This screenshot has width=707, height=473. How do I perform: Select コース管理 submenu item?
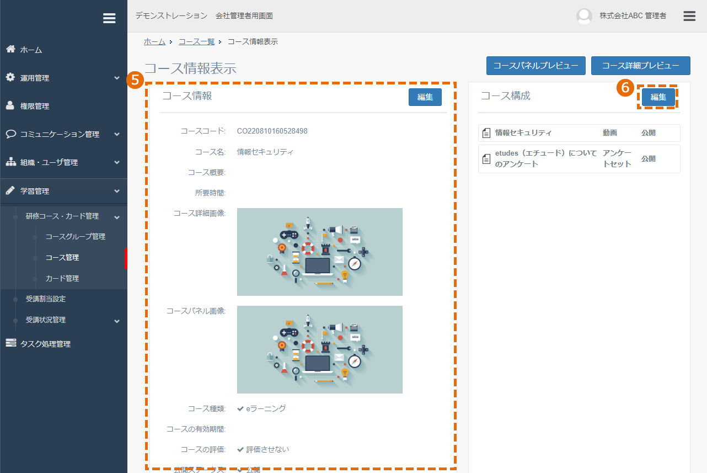(62, 257)
